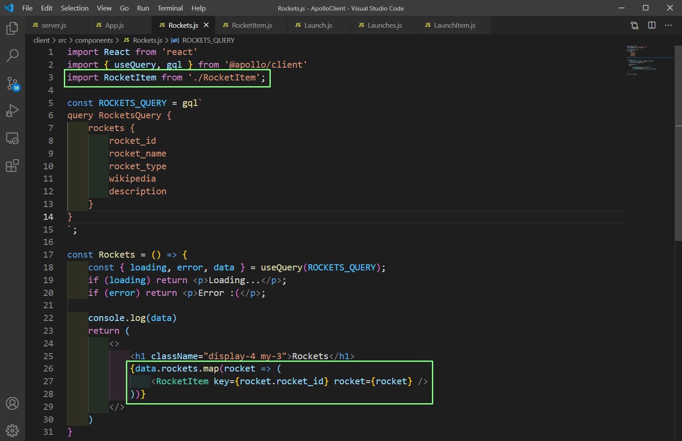Click line number 14 in gutter

point(48,217)
